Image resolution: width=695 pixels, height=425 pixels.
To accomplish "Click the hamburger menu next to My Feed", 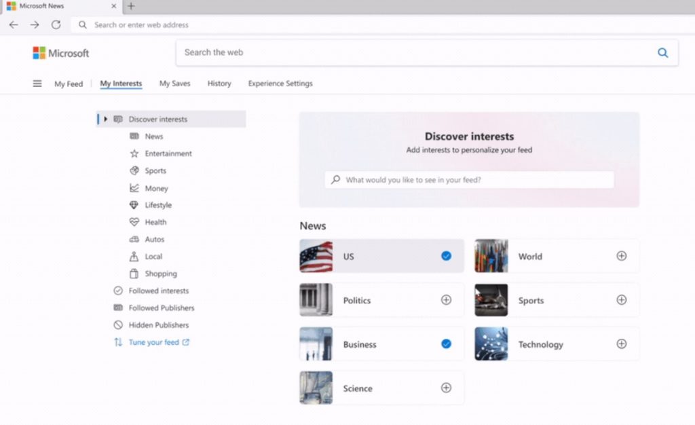I will (x=37, y=83).
